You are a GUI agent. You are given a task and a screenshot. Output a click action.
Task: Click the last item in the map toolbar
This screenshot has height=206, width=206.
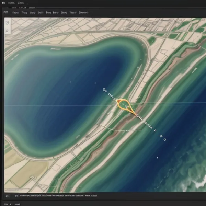coord(83,12)
